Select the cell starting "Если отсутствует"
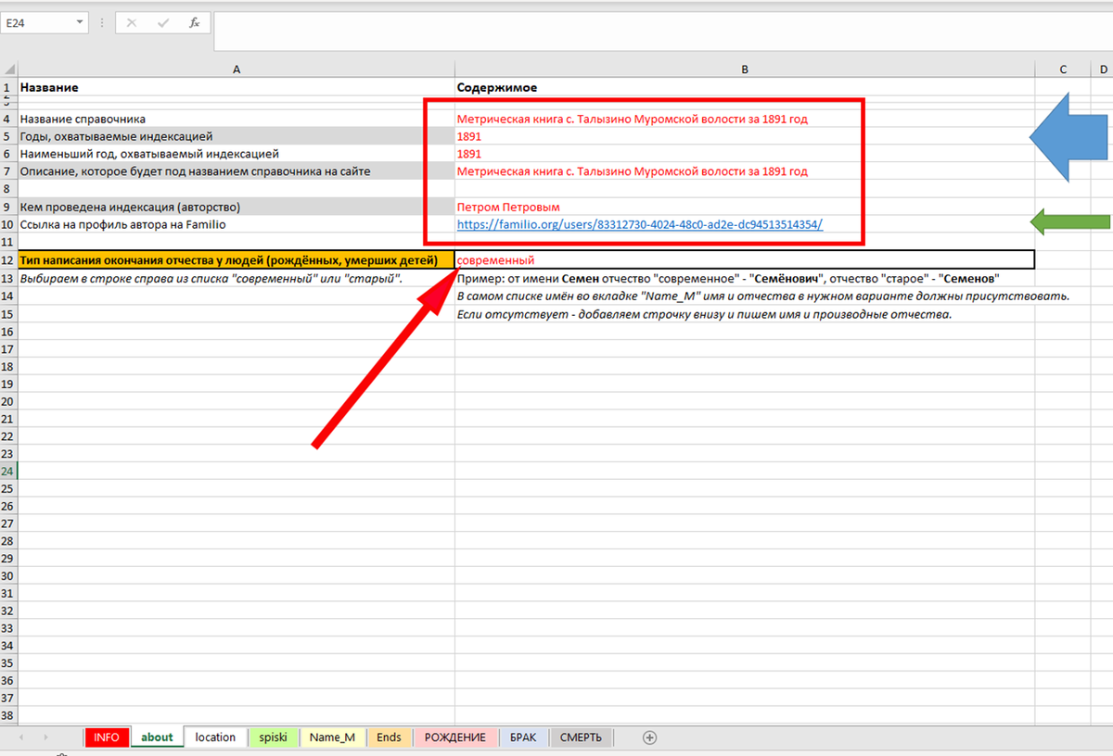 point(745,313)
